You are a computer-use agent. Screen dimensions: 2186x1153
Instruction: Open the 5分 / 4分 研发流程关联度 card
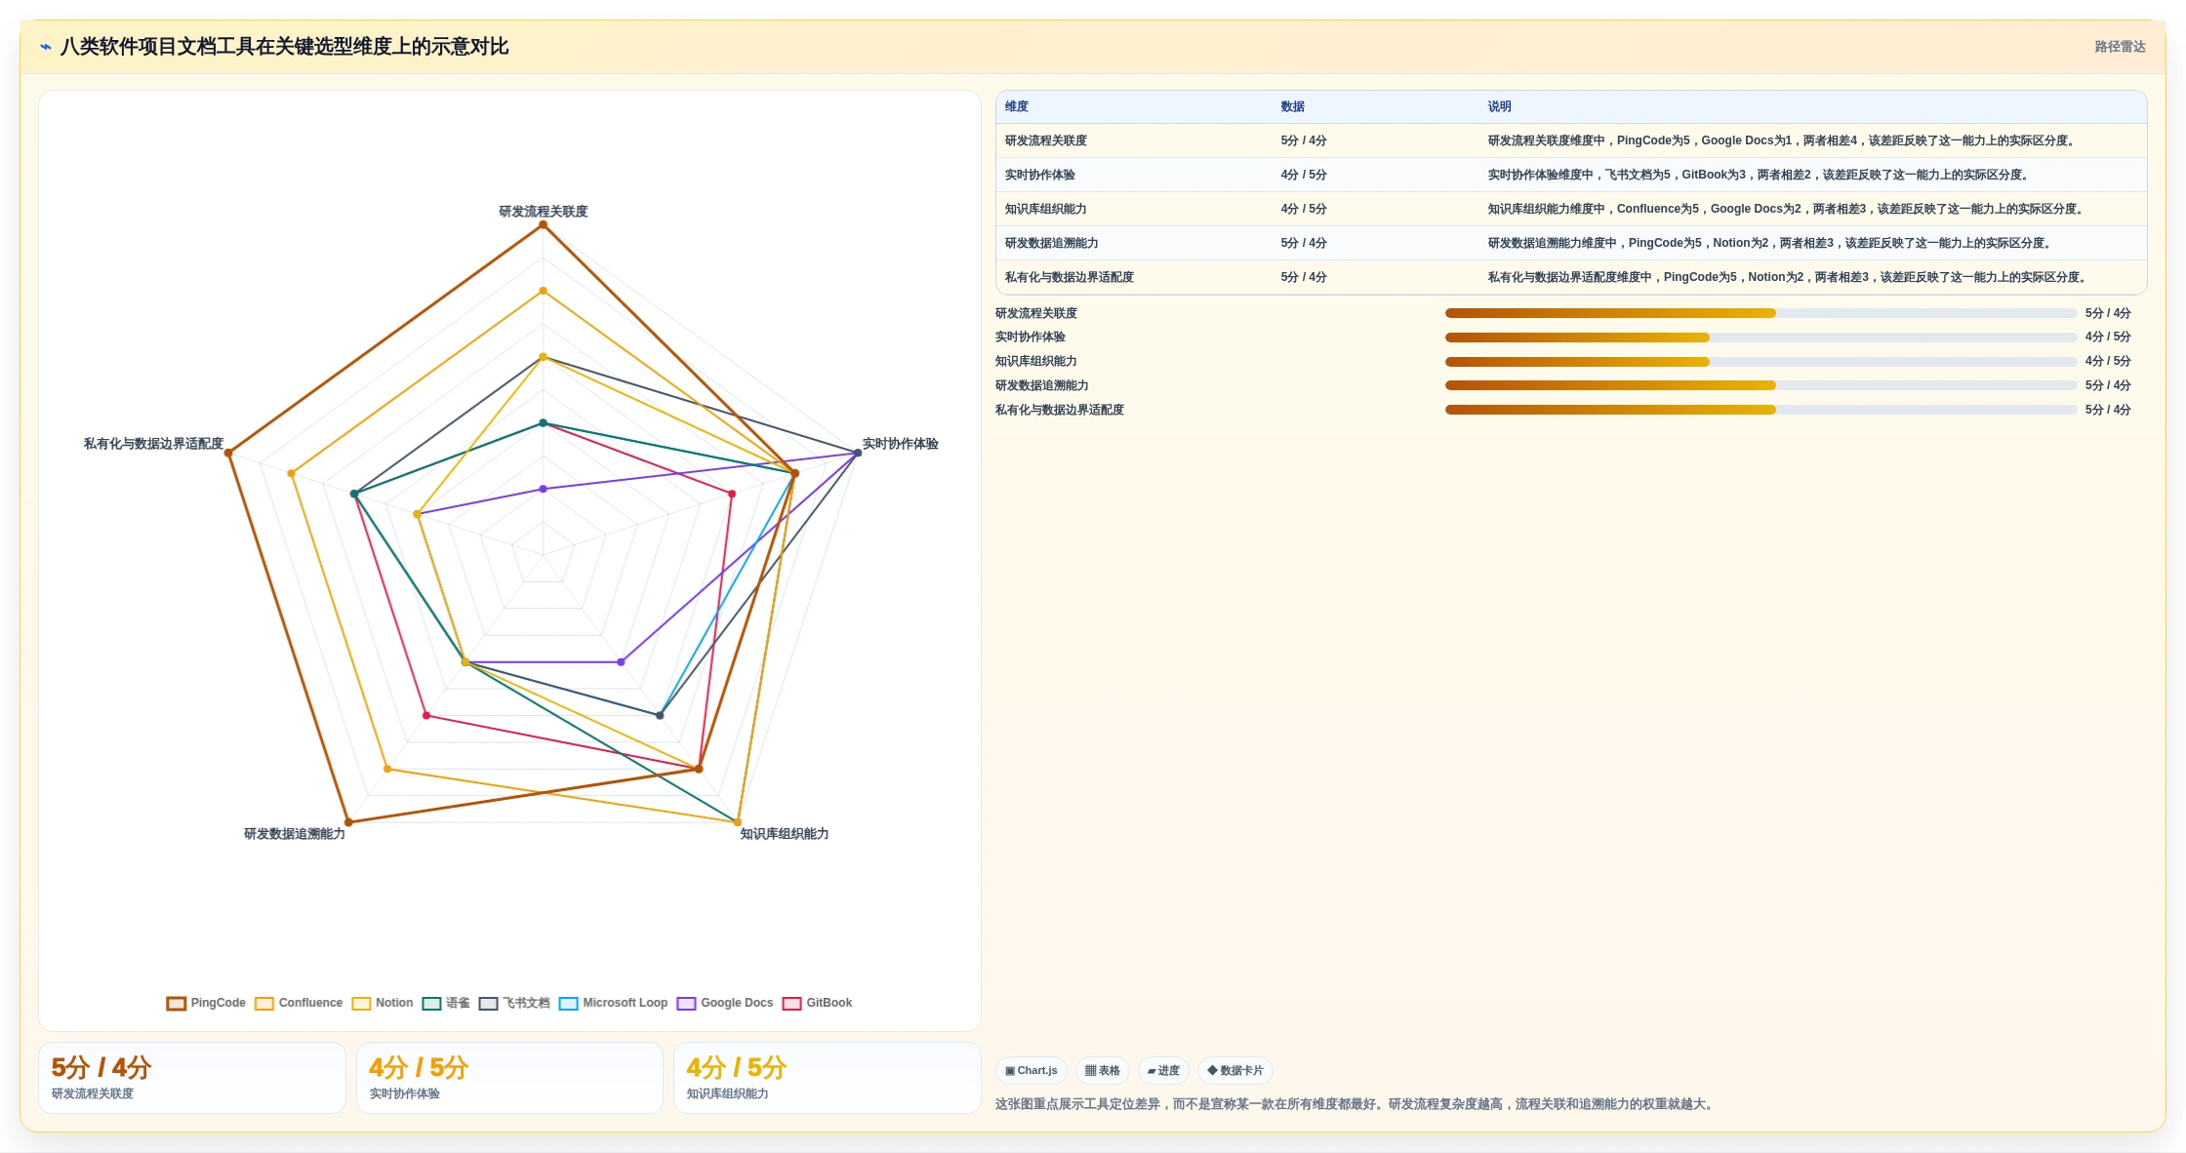click(x=192, y=1078)
